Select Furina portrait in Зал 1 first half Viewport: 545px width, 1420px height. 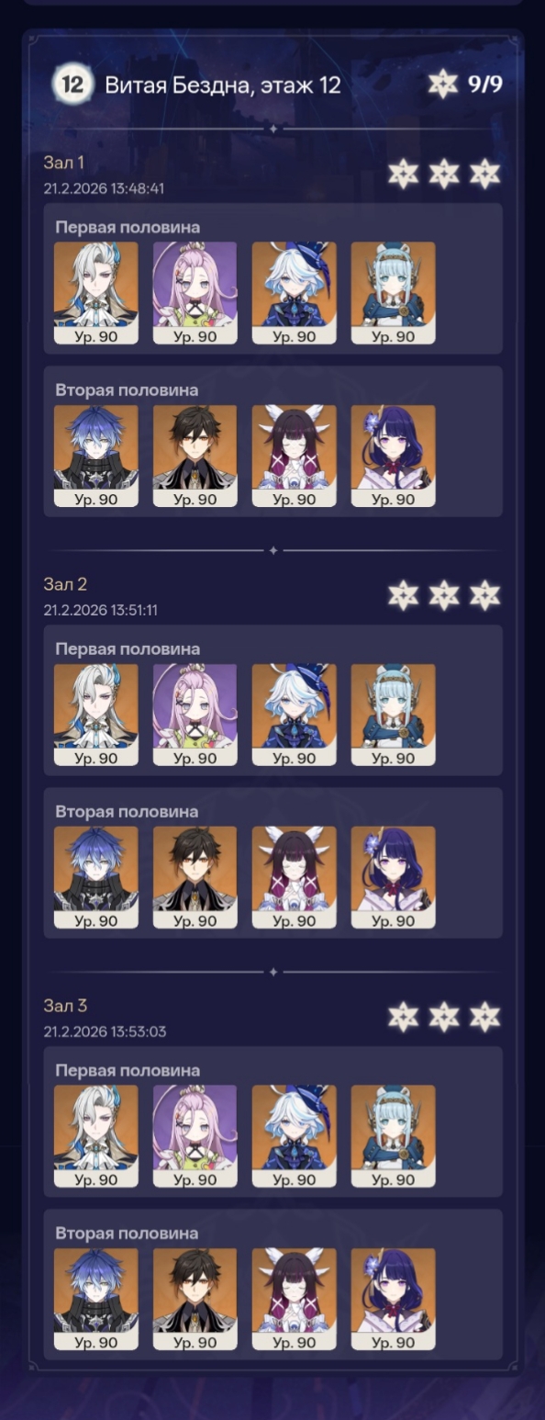coord(294,293)
